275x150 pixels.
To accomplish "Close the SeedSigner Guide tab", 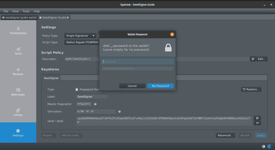I will [68, 17].
